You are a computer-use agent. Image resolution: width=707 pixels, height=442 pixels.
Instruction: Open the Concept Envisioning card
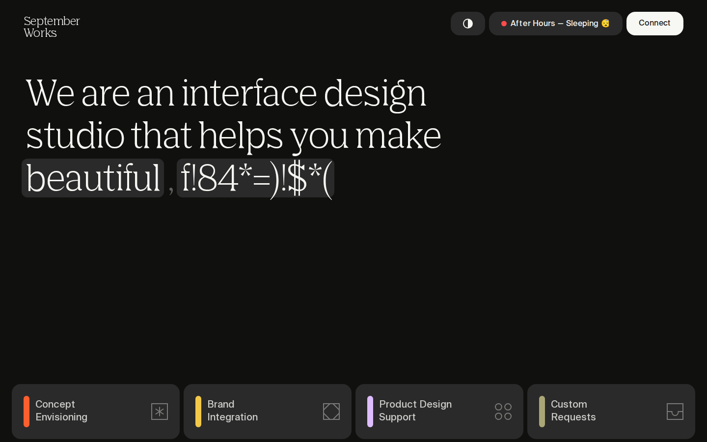[96, 412]
